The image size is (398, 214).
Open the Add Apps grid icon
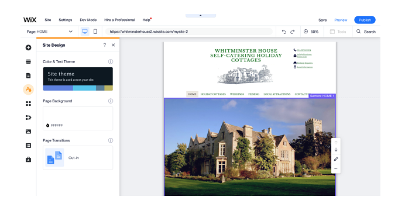[29, 103]
